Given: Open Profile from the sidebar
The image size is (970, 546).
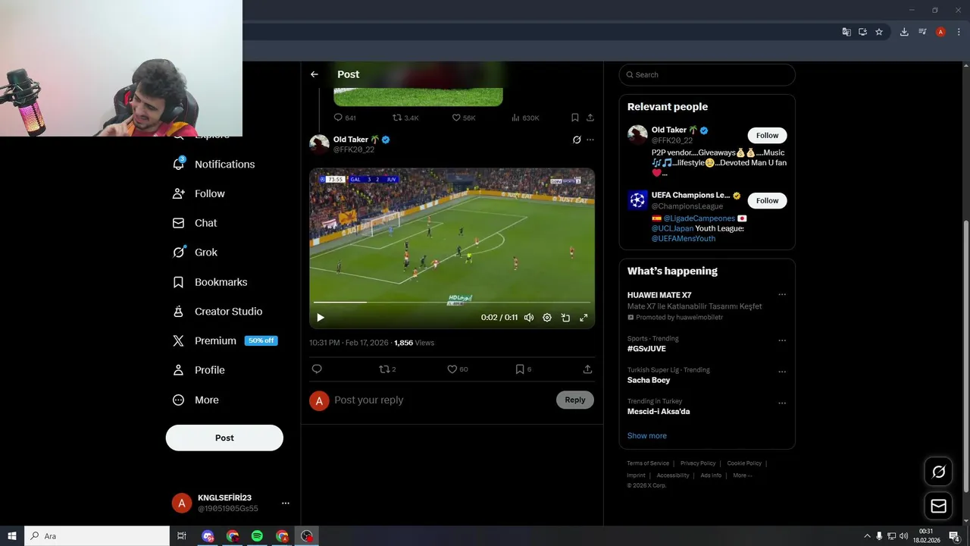Looking at the screenshot, I should [199, 370].
